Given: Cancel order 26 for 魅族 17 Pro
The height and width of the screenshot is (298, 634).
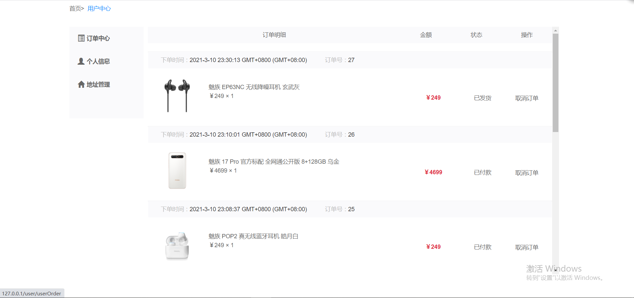Looking at the screenshot, I should pyautogui.click(x=527, y=173).
